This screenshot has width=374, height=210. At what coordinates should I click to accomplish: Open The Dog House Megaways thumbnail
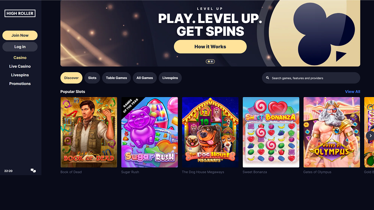pos(210,132)
